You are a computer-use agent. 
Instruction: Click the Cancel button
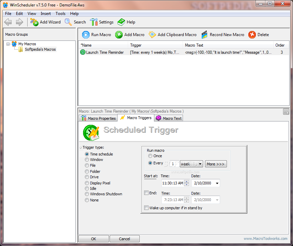click(124, 239)
